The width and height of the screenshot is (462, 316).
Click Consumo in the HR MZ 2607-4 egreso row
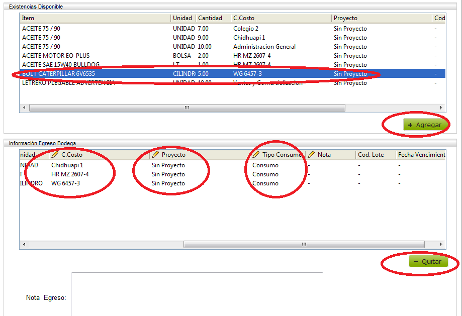[265, 174]
